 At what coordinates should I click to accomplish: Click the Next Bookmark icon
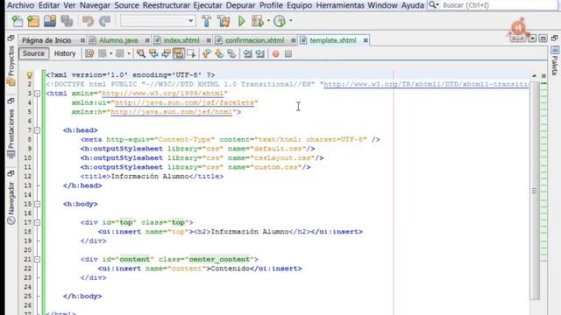(x=219, y=53)
